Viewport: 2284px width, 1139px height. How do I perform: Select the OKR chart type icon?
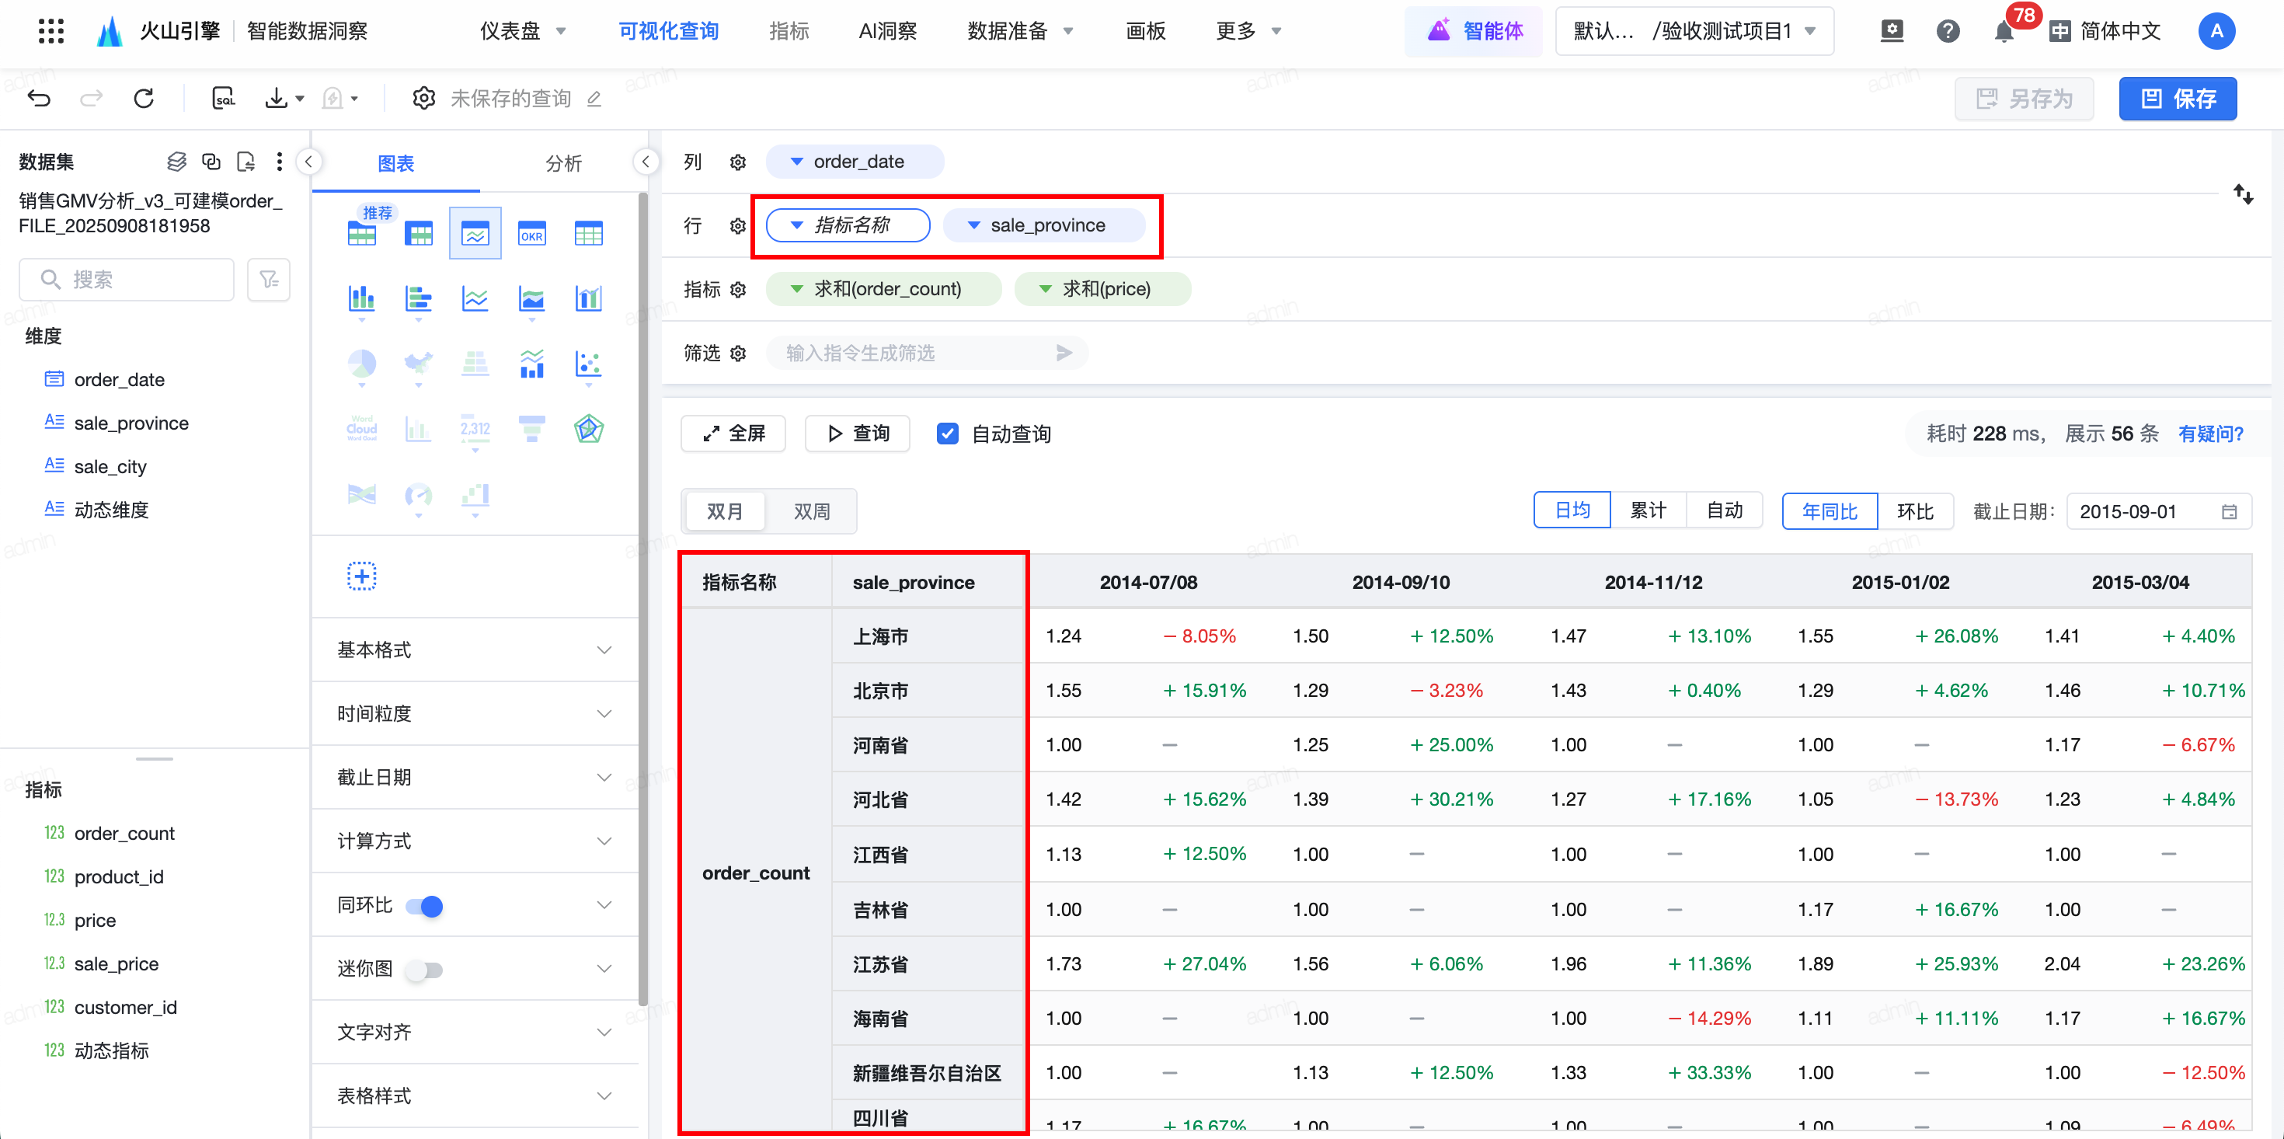(x=531, y=234)
